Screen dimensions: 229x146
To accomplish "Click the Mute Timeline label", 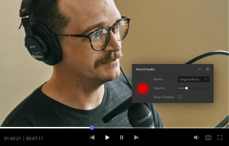I will click(x=163, y=97).
